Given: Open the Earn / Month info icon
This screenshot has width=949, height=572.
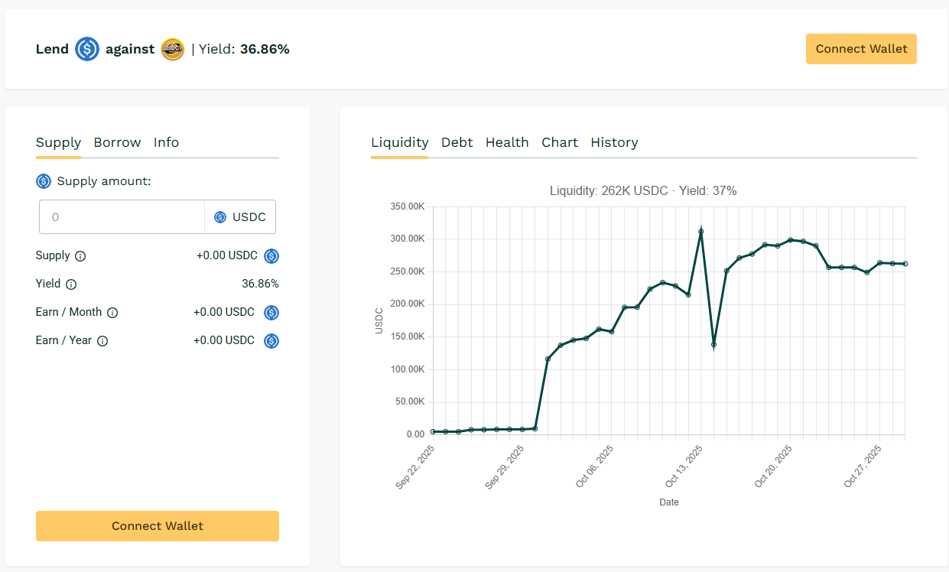Looking at the screenshot, I should [x=112, y=312].
